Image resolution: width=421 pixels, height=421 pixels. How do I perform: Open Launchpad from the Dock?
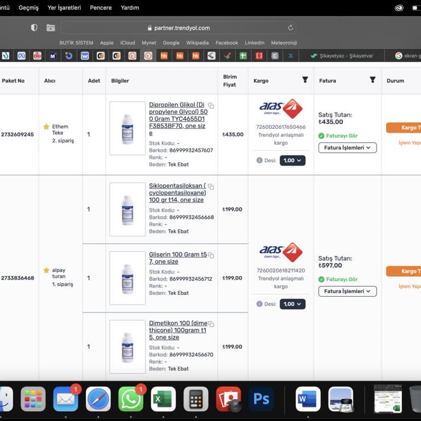click(33, 399)
